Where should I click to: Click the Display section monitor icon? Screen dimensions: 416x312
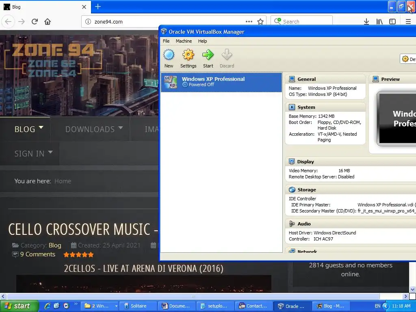(x=292, y=162)
